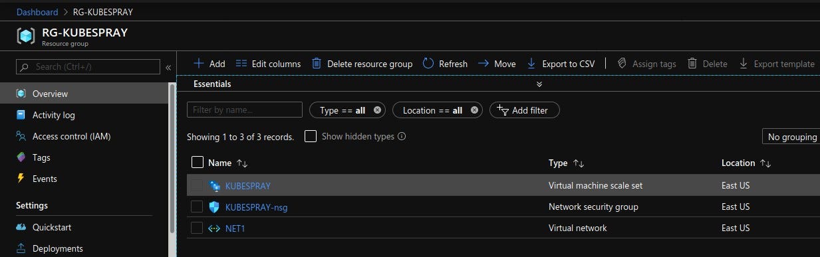Click the info icon beside Show hidden types

(x=402, y=136)
